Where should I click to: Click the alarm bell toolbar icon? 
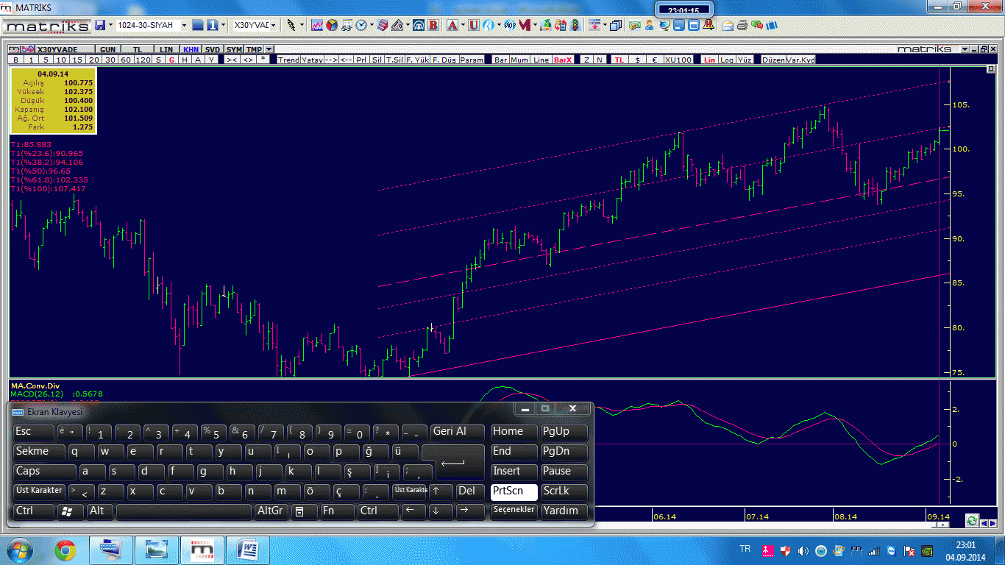(x=708, y=25)
